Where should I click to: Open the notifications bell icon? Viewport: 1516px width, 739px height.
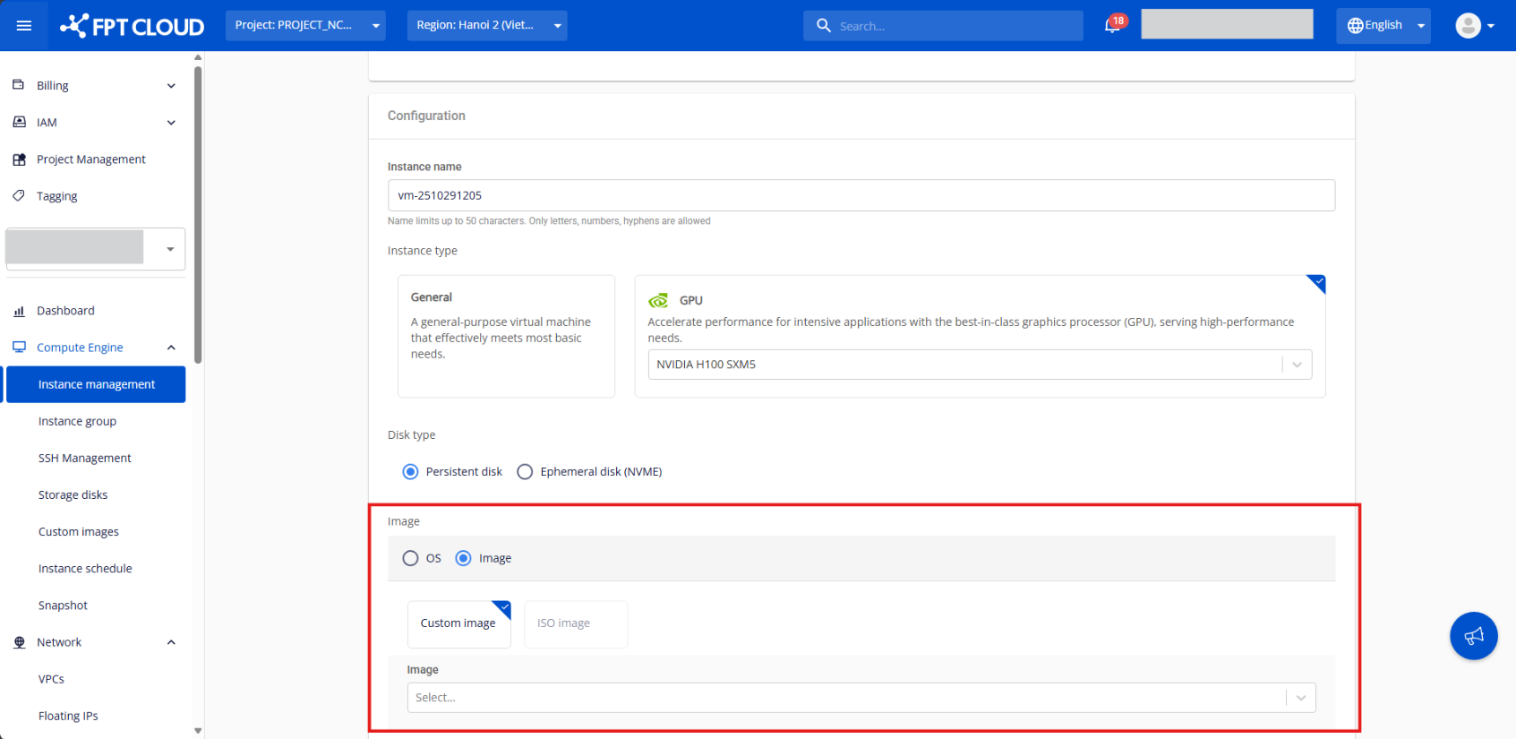tap(1112, 25)
